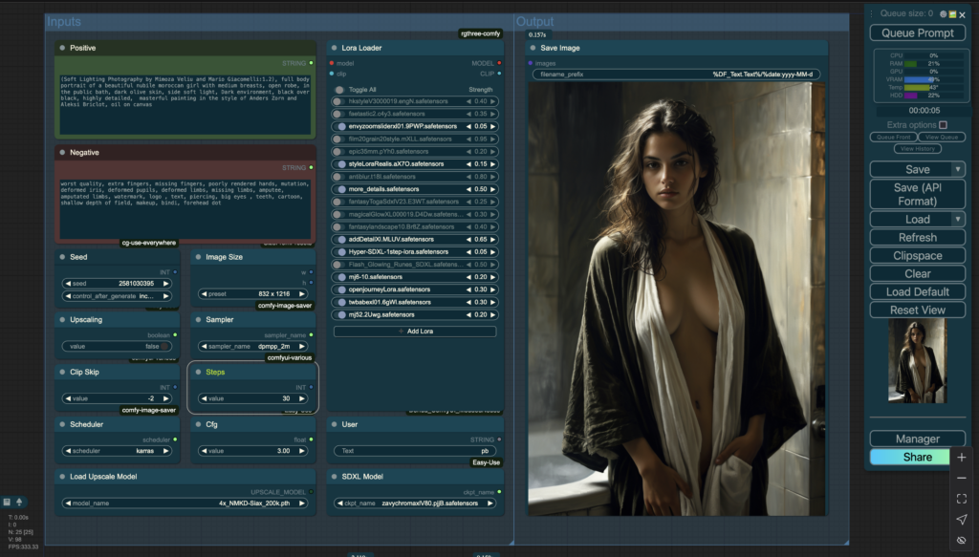Viewport: 979px width, 557px height.
Task: Click the View Queue button
Action: click(942, 137)
